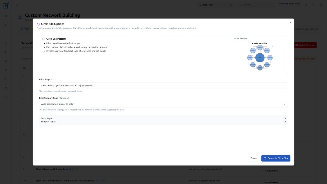Open the Pillar Page dropdown

163,85
